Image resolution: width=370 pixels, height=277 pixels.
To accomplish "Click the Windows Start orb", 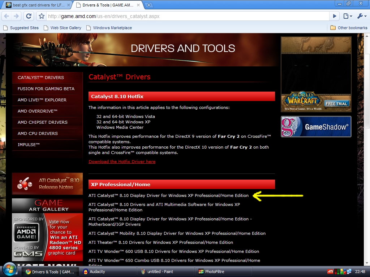I will coord(10,270).
